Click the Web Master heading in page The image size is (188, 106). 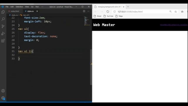coord(104,25)
